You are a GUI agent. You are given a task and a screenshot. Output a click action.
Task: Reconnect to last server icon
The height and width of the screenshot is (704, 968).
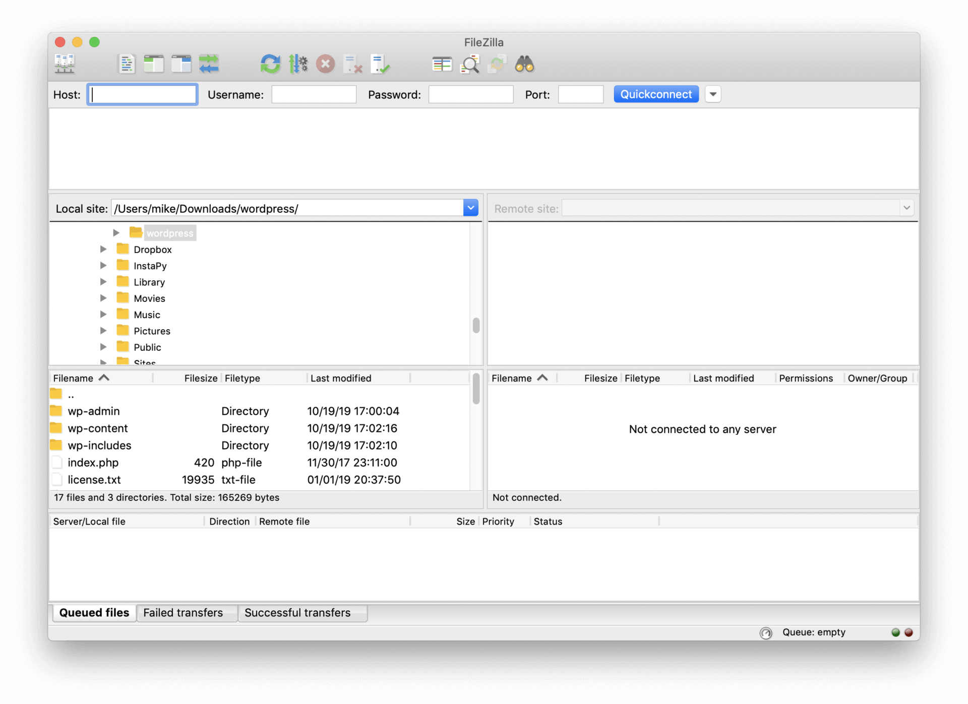pos(380,64)
